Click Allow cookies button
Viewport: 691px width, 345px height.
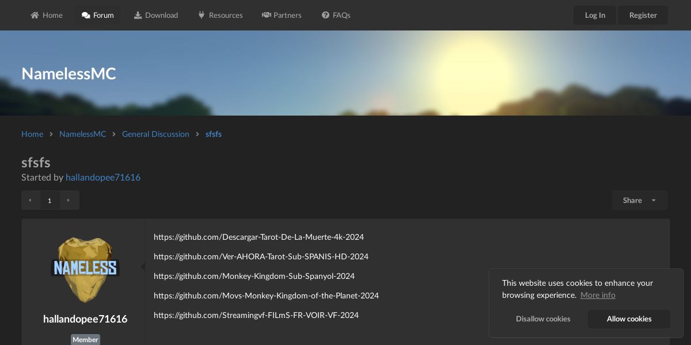629,319
